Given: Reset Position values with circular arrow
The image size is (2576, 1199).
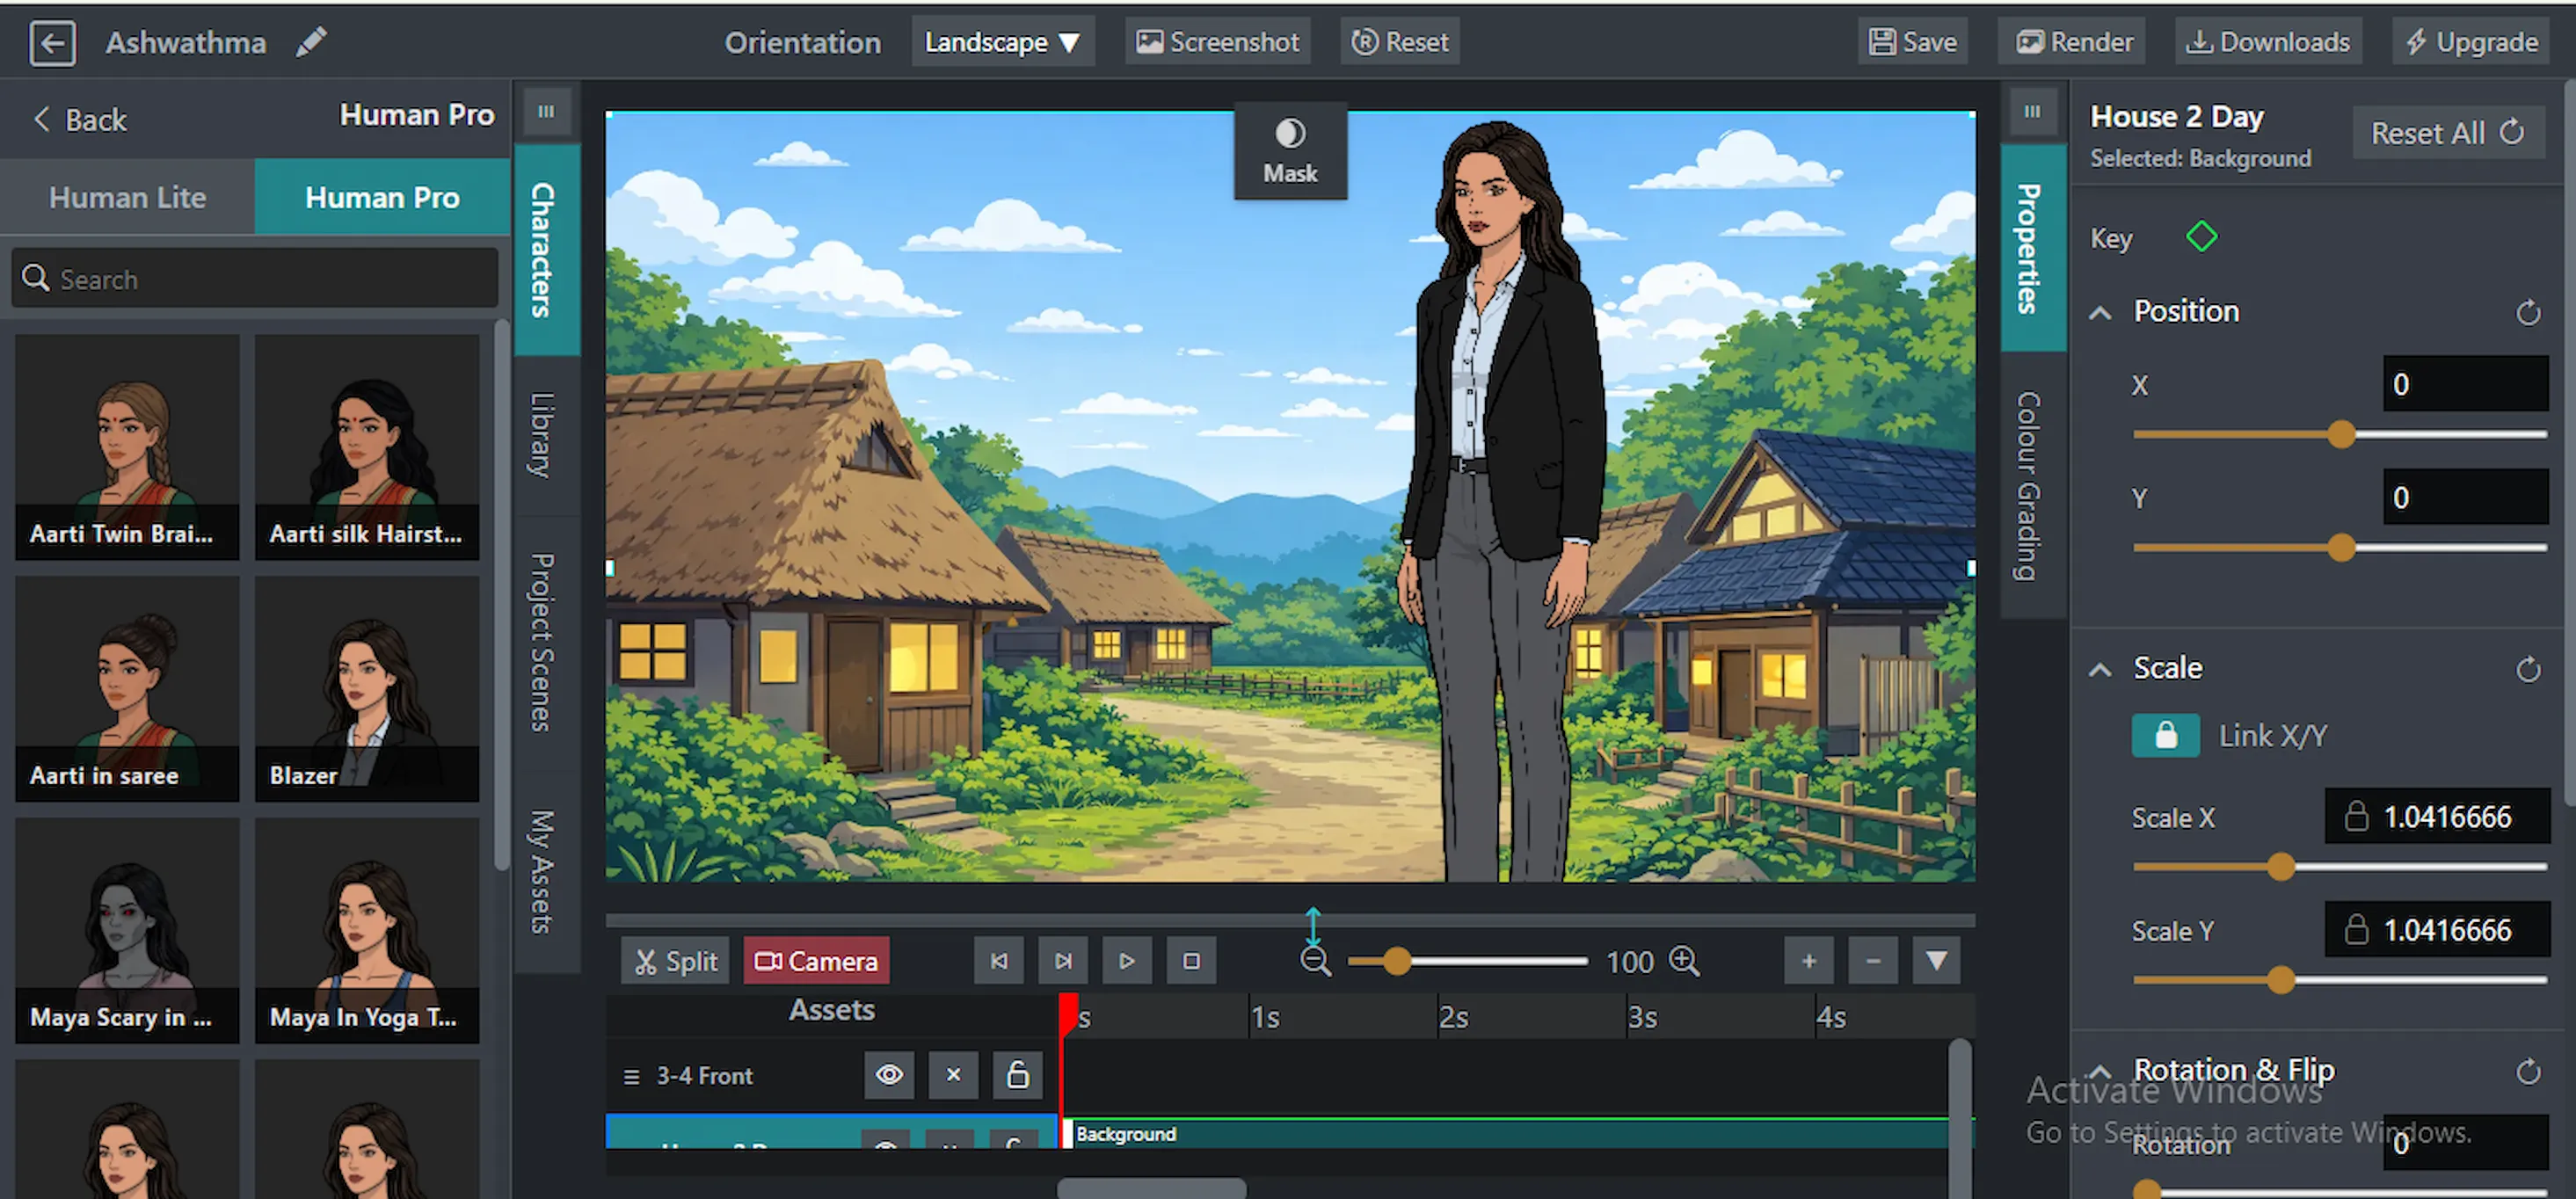Looking at the screenshot, I should click(2528, 312).
